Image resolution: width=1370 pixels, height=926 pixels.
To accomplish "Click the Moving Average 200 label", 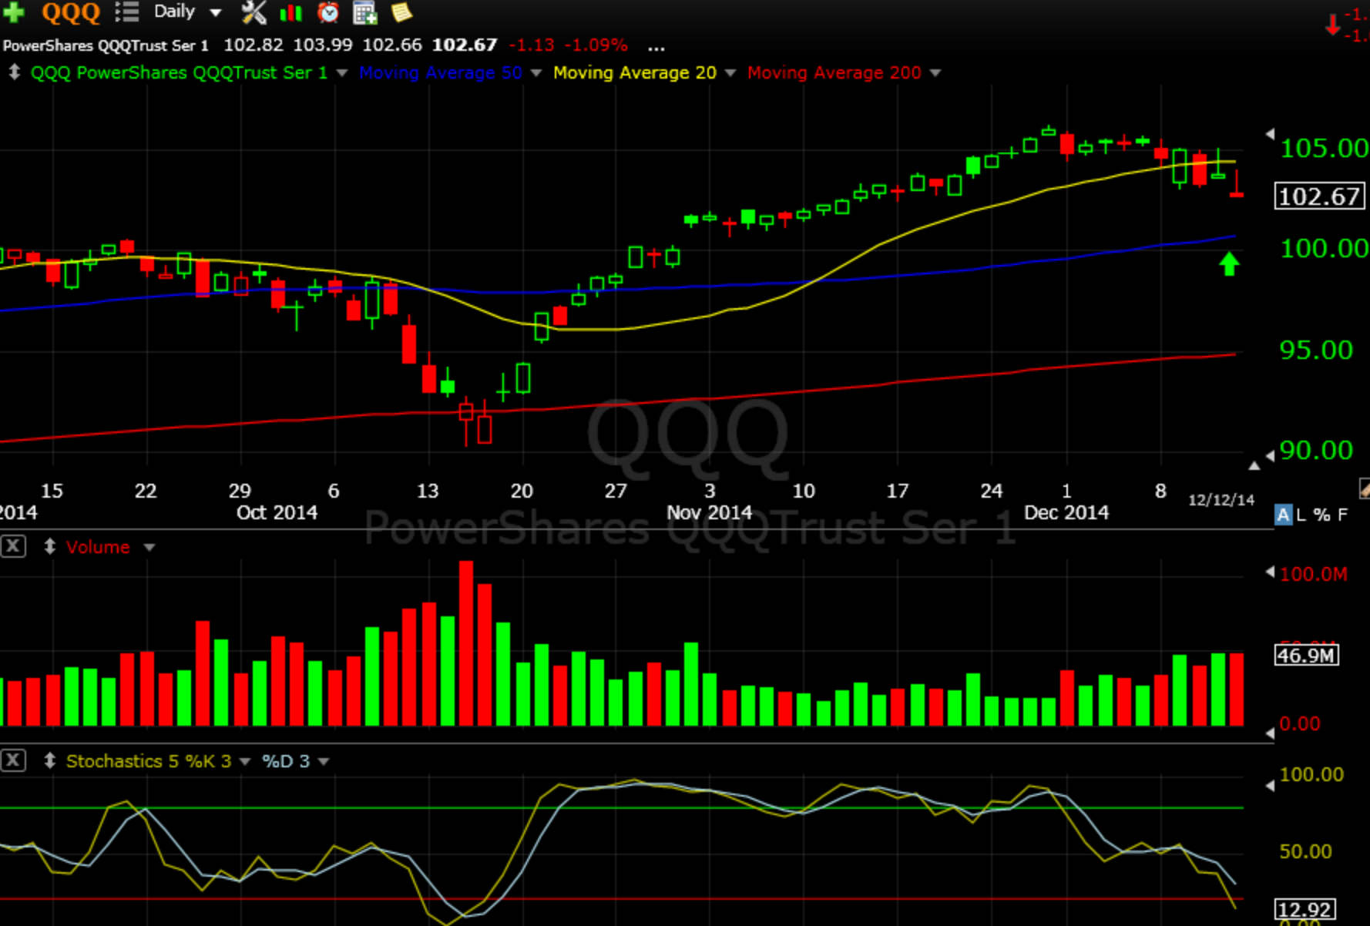I will (x=834, y=72).
